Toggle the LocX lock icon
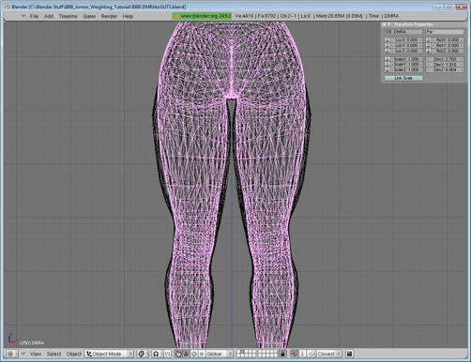 [x=387, y=40]
